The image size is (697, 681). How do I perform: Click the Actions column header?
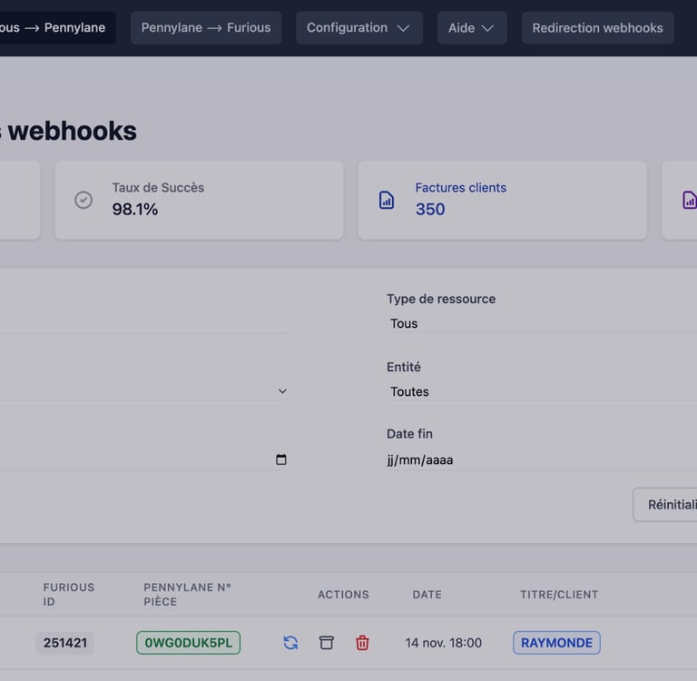(x=343, y=594)
